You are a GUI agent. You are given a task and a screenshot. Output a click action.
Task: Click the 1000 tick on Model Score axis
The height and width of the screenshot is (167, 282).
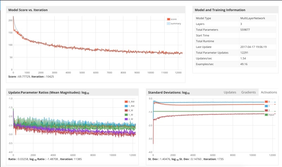pos(27,73)
